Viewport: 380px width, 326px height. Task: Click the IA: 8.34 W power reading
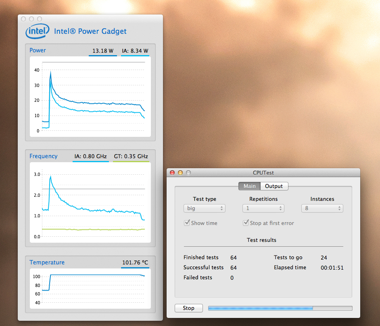click(x=135, y=51)
